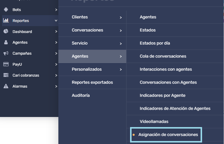This screenshot has width=224, height=144.
Task: Open Reportes exportados
Action: [x=92, y=82]
